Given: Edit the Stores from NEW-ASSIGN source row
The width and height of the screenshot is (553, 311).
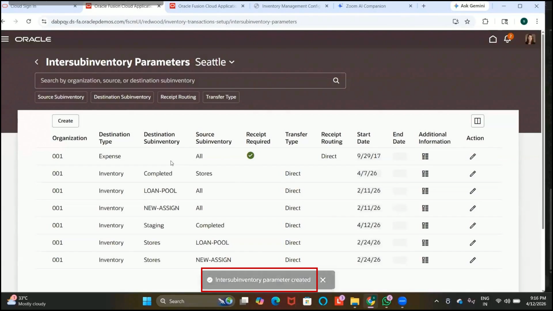Looking at the screenshot, I should point(473,260).
